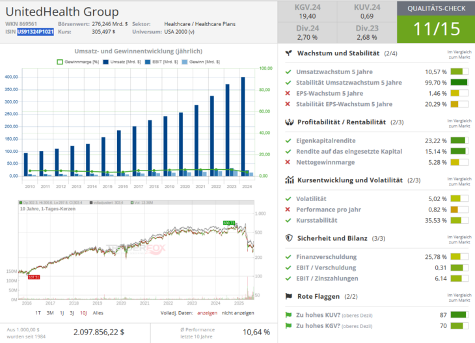Image resolution: width=475 pixels, height=343 pixels.
Task: Click the red X beside EPS-Wachstum 5 Jahre
Action: pyautogui.click(x=288, y=93)
